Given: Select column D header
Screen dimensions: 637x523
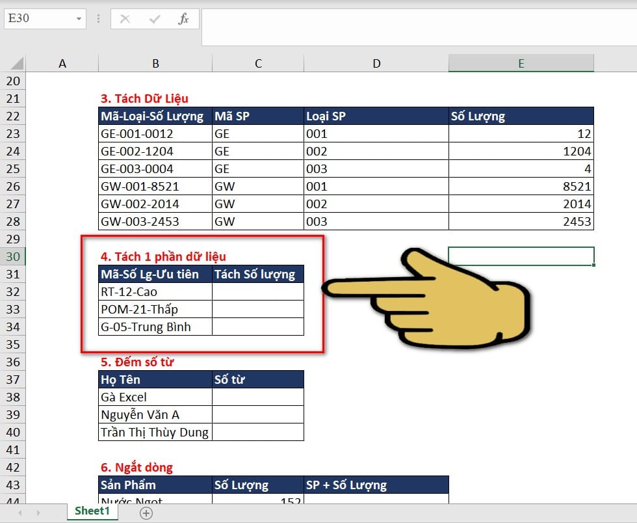Looking at the screenshot, I should (376, 64).
